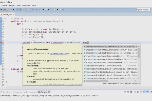
Task: Toggle Scroll Lock icon in Console
Action: tap(138, 92)
